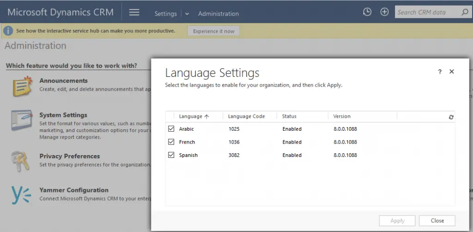This screenshot has width=473, height=232.
Task: Open the Yammer Configuration icon
Action: pyautogui.click(x=21, y=195)
